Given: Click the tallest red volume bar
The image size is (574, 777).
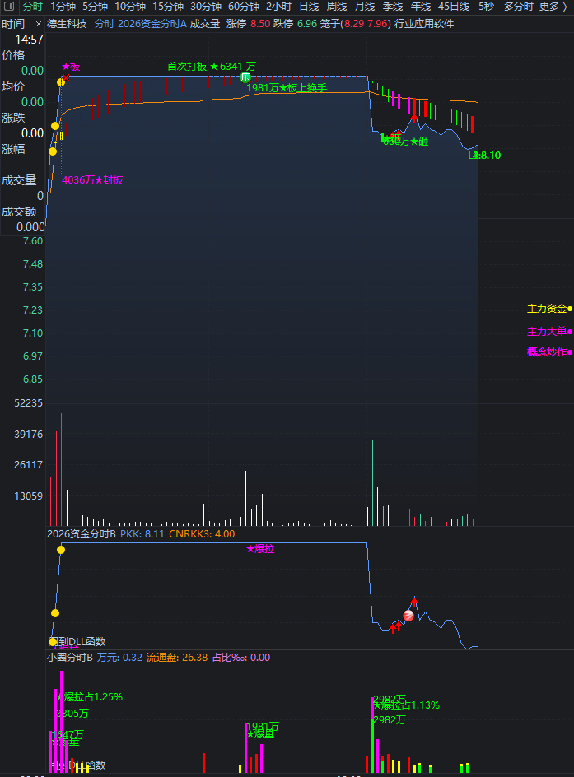Looking at the screenshot, I should (x=62, y=469).
